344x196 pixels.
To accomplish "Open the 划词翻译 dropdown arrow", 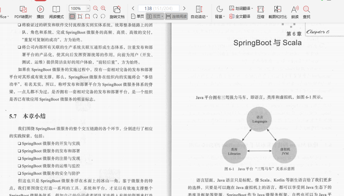I will [x=252, y=8].
